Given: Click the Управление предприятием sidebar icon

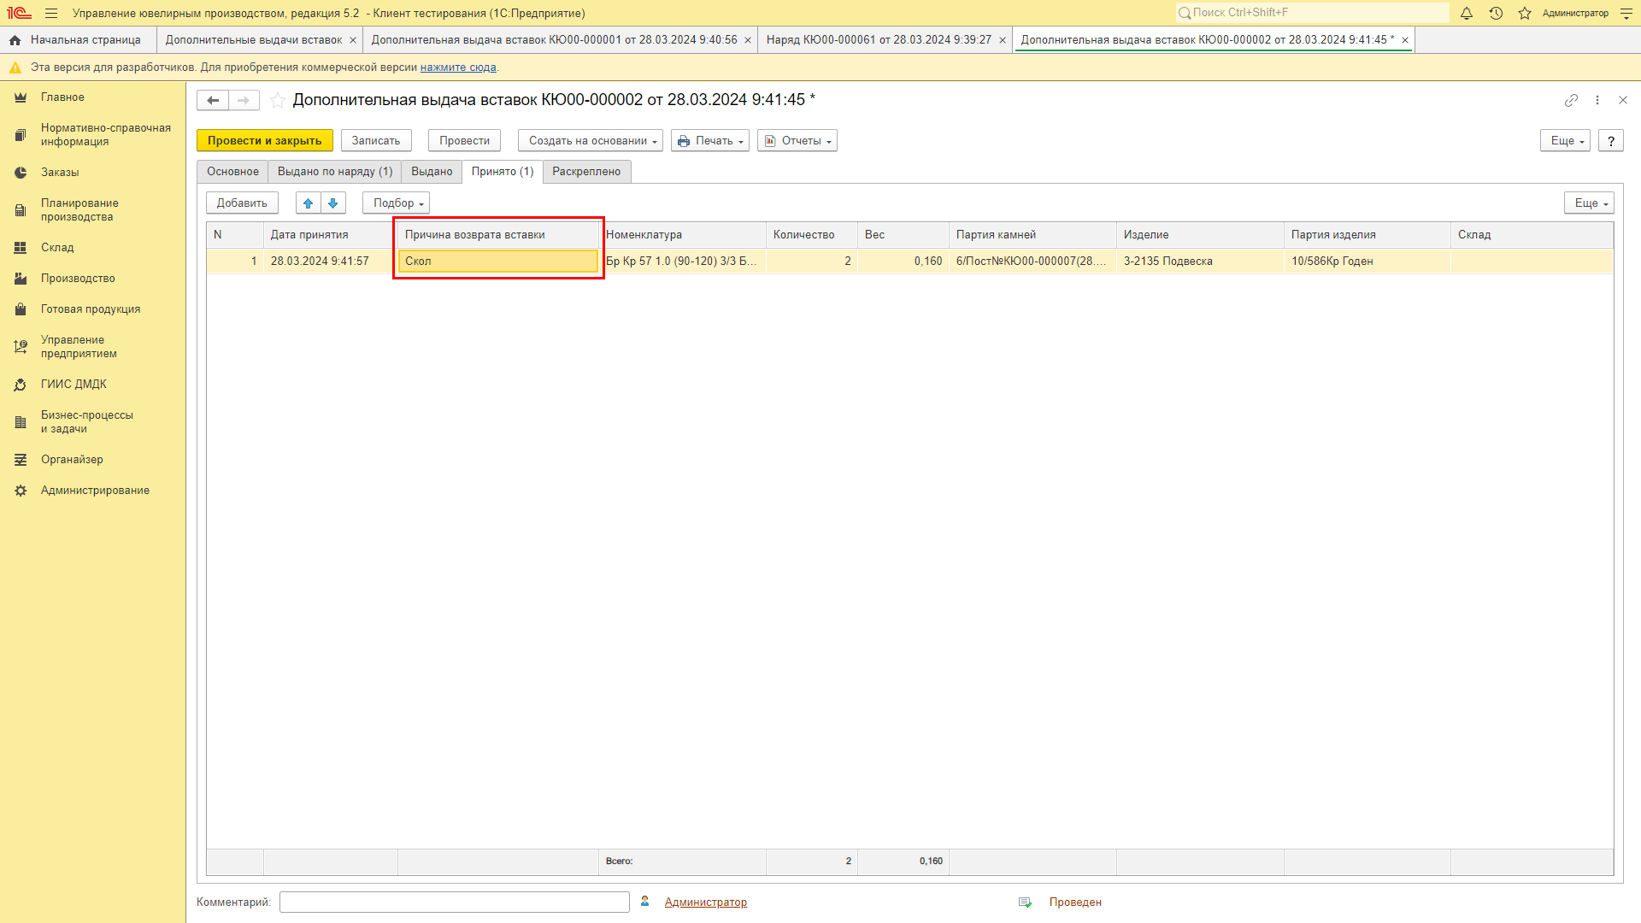Looking at the screenshot, I should coord(21,347).
